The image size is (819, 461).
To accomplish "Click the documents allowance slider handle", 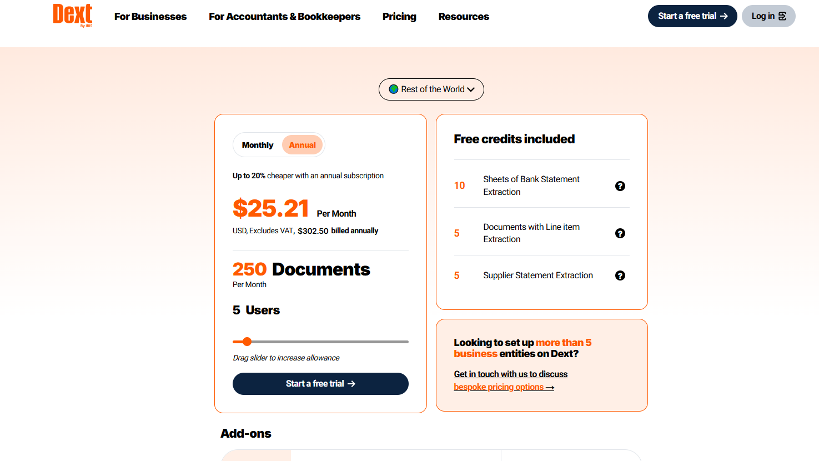I will pos(247,342).
